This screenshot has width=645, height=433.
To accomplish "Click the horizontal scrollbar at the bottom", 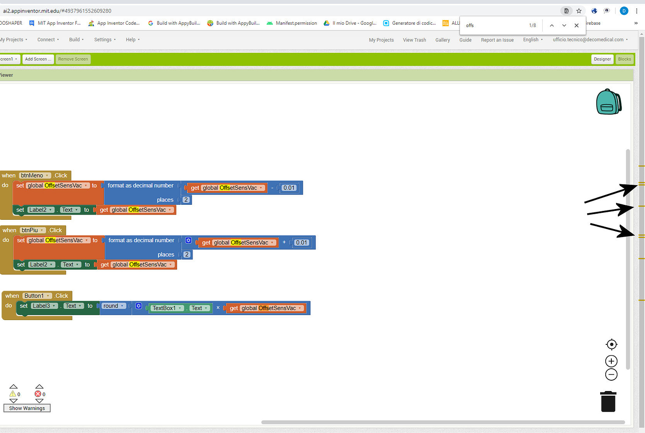I will [444, 422].
